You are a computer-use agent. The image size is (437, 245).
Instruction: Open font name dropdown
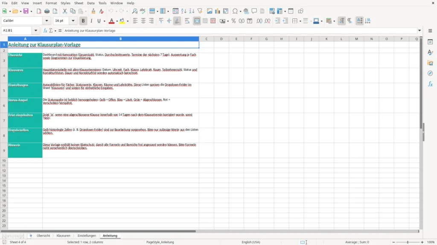(x=47, y=20)
